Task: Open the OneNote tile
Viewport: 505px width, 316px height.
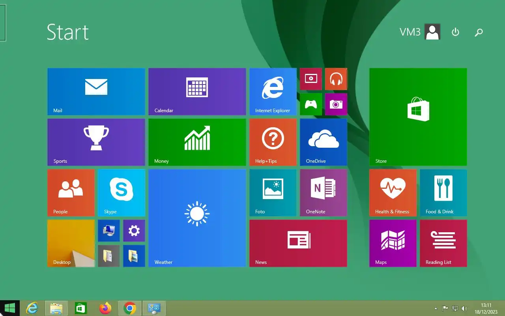Action: 324,193
